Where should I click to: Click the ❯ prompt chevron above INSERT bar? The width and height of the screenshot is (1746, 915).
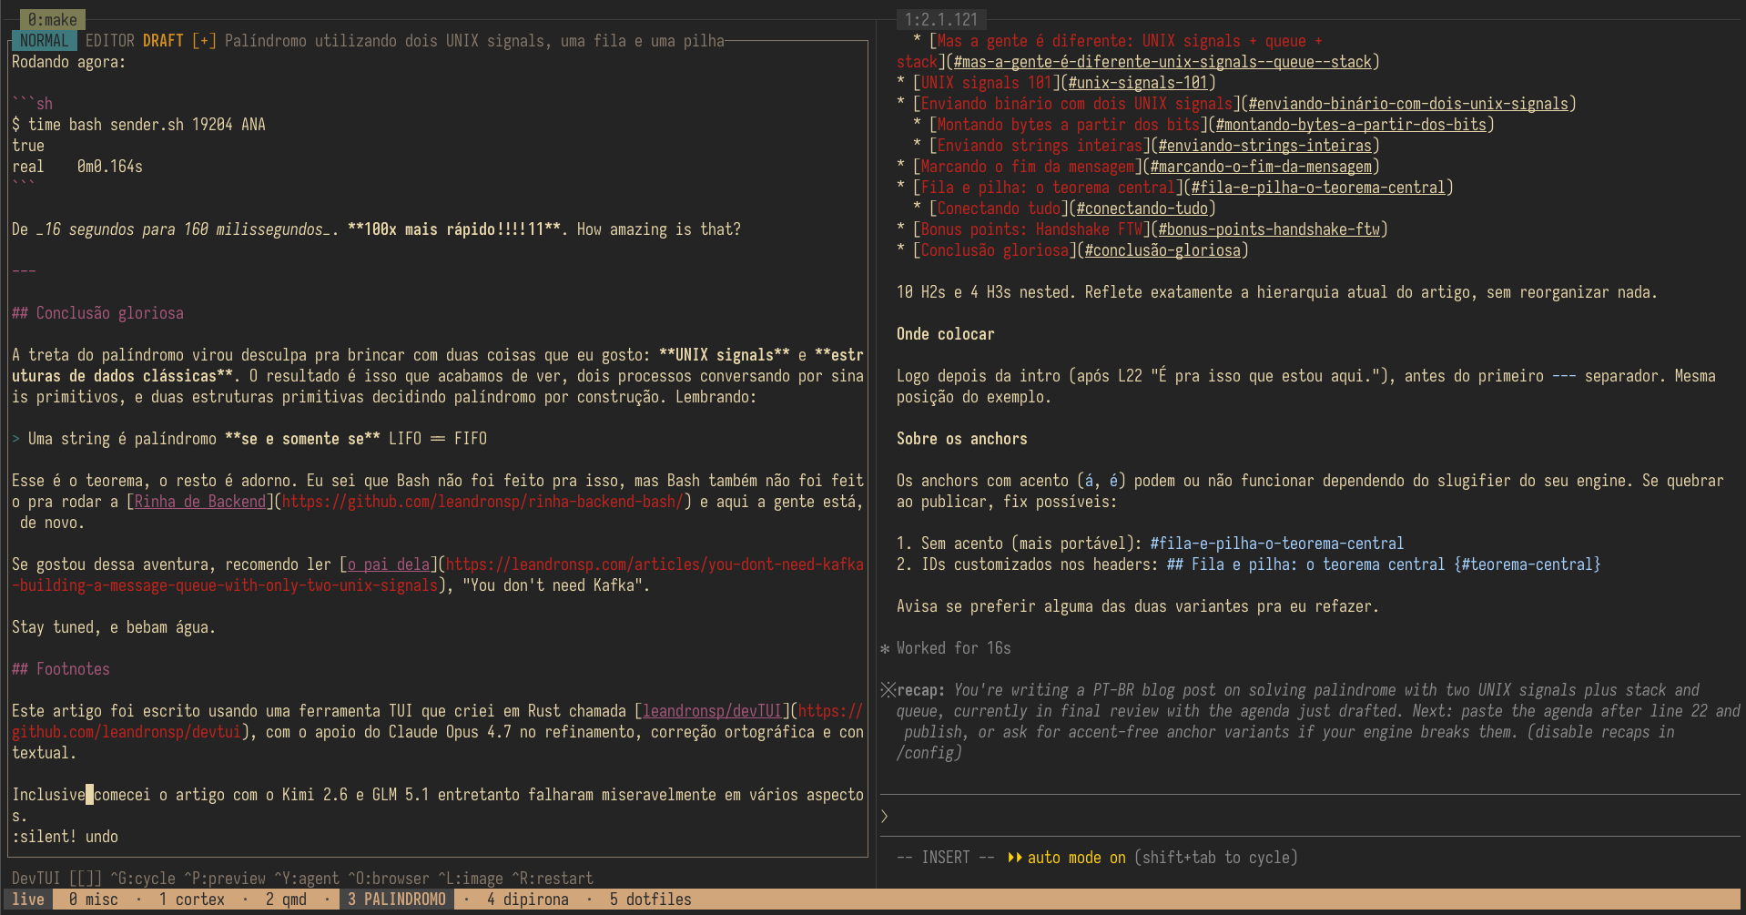click(x=883, y=816)
